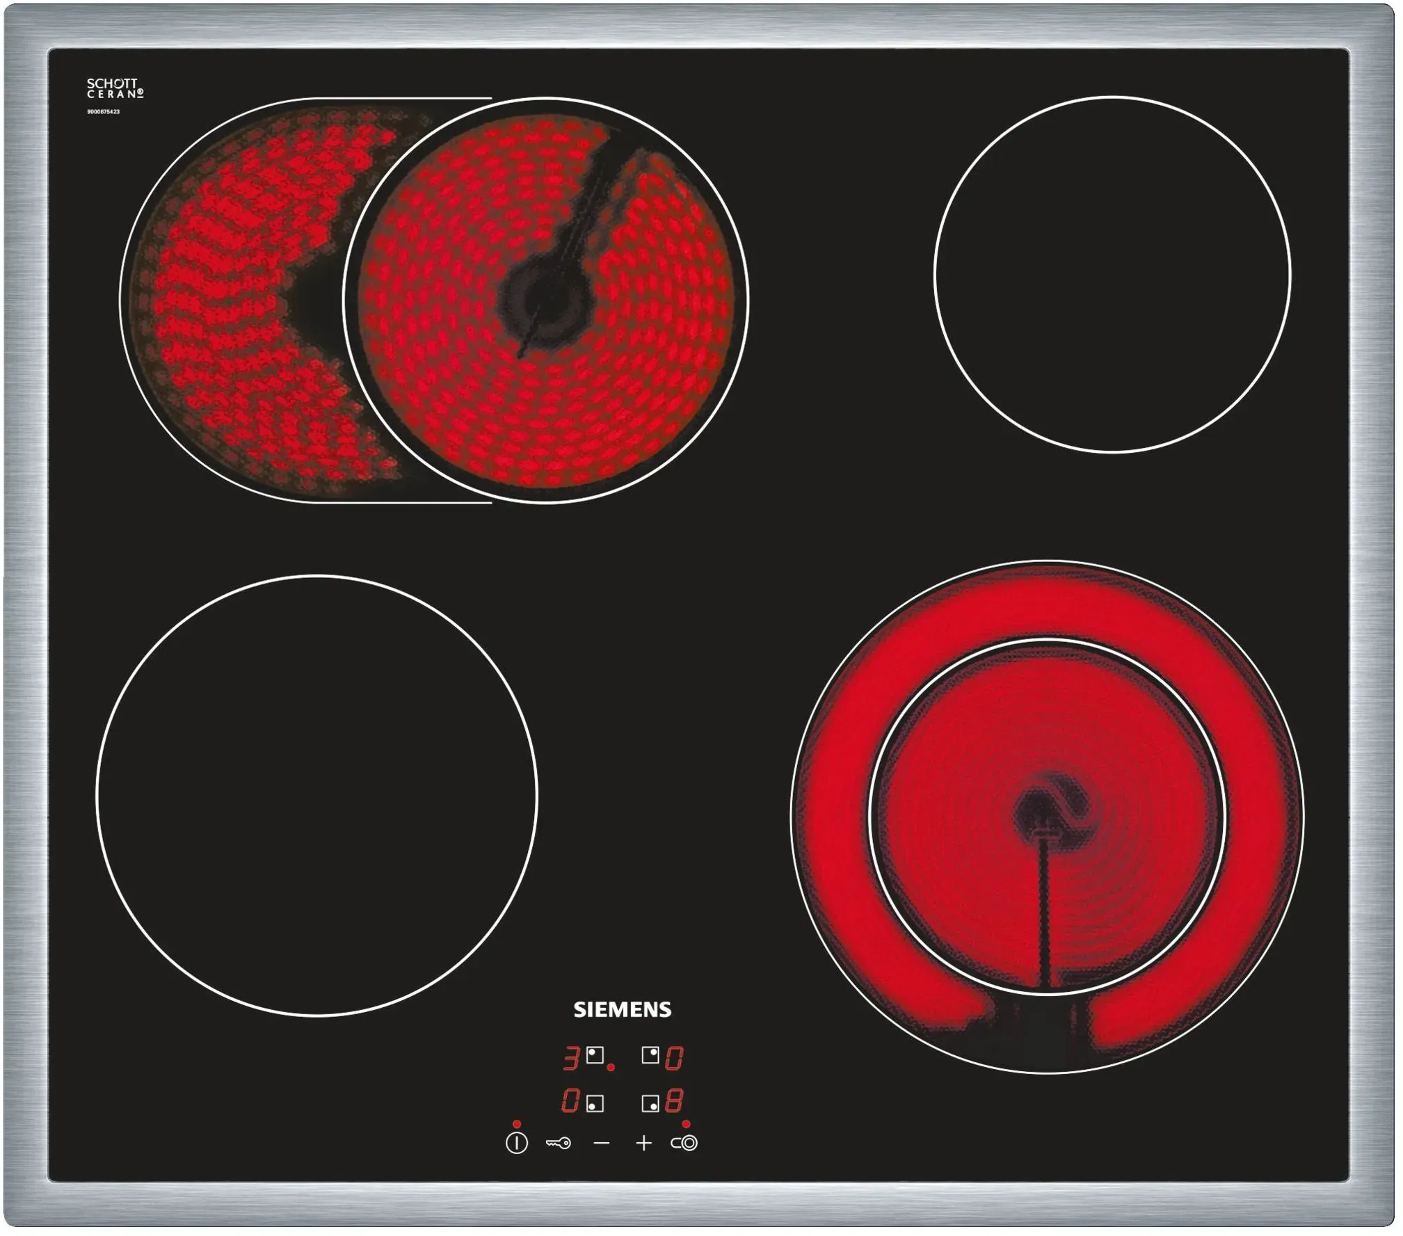The height and width of the screenshot is (1236, 1403).
Task: Click the SIEMENS brand logo
Action: 622,1009
